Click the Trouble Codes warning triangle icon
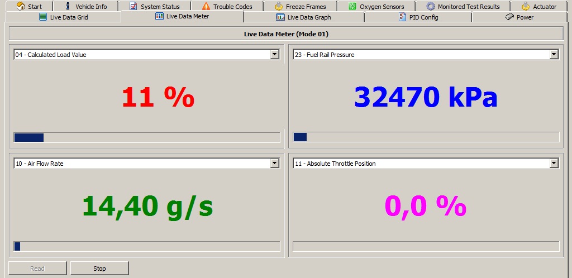This screenshot has width=572, height=278. coord(206,6)
